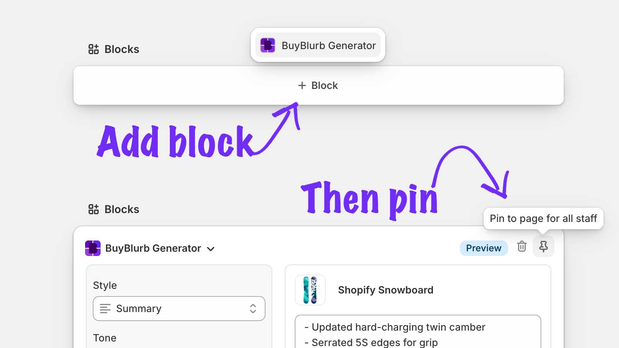Click the Block button to add a block
Screen dimensions: 619x348
tap(318, 85)
